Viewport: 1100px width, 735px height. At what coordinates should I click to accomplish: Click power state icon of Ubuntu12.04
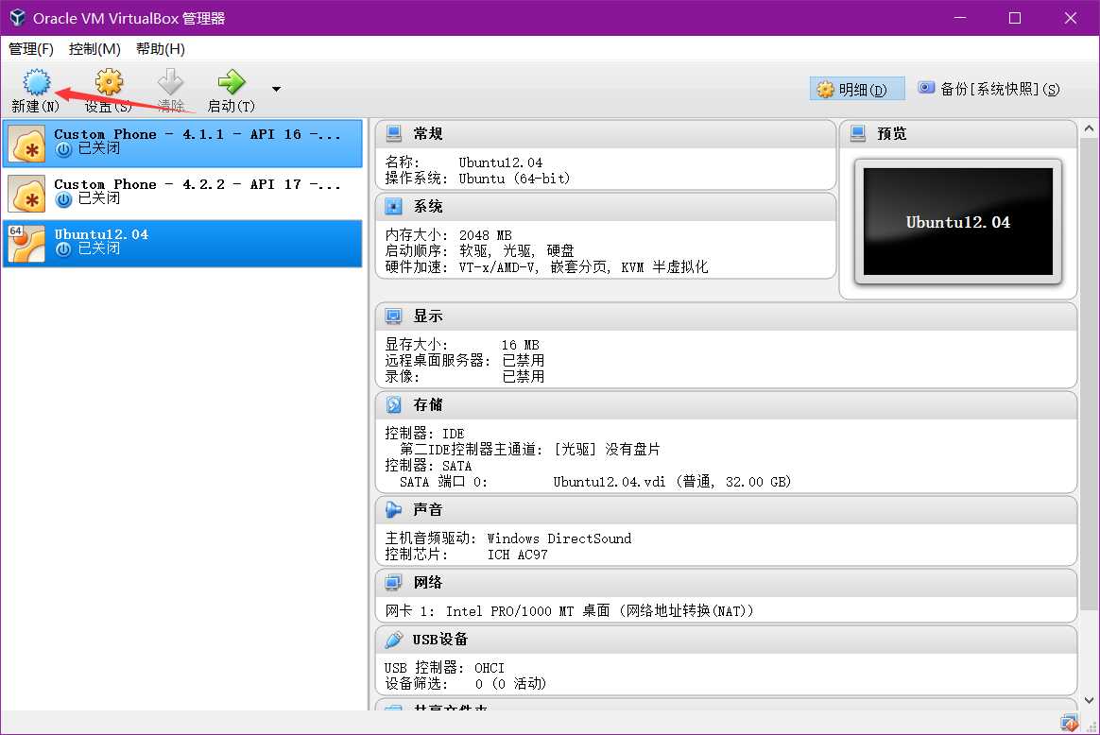63,249
